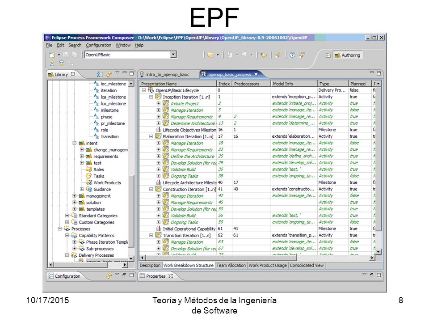Click the download arrow icon in second toolbar row
The image size is (429, 322).
point(61,64)
